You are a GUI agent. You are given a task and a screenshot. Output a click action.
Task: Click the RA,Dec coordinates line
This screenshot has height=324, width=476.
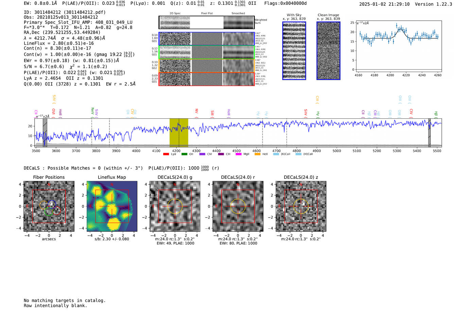pos(62,33)
